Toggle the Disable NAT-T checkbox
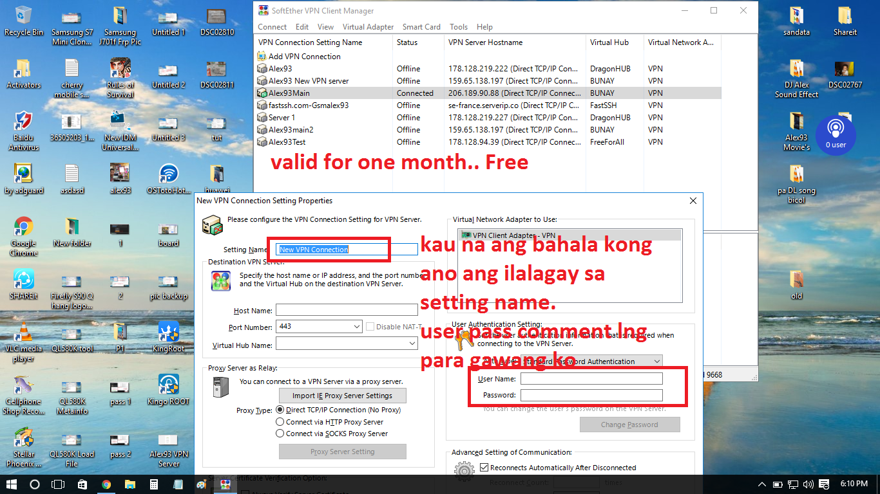Screen dimensions: 880x494 click(x=370, y=327)
